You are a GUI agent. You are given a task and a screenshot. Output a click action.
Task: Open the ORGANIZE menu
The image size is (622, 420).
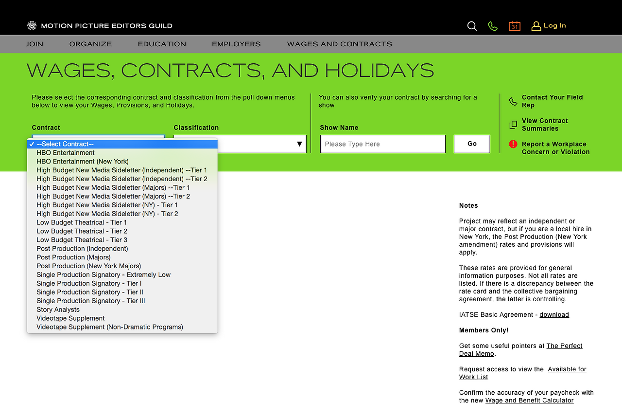click(x=91, y=44)
